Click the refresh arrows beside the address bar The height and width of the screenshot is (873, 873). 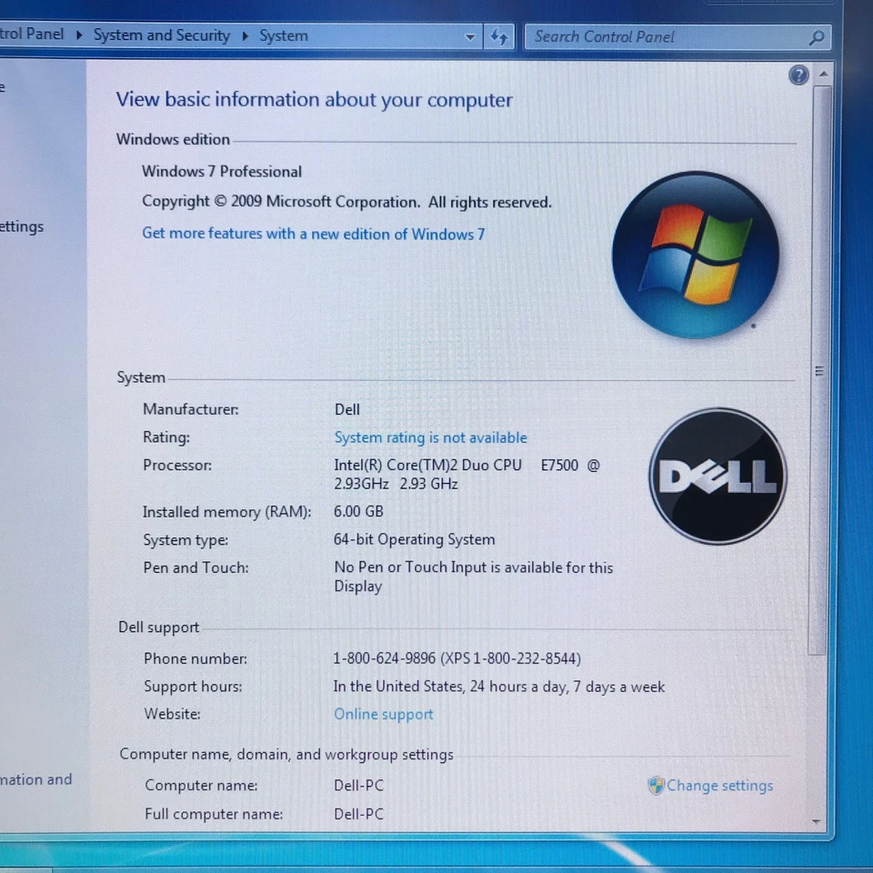pos(498,36)
